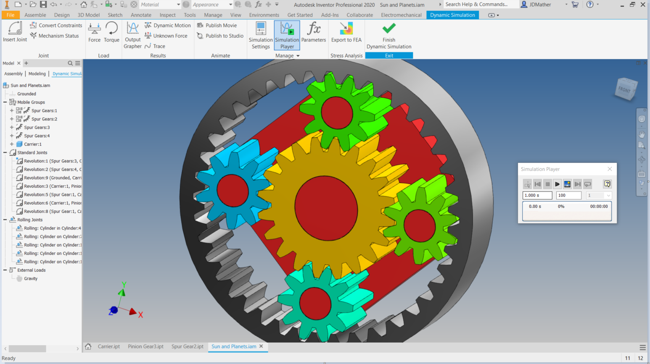Click the home icon beside document tabs

click(x=88, y=347)
